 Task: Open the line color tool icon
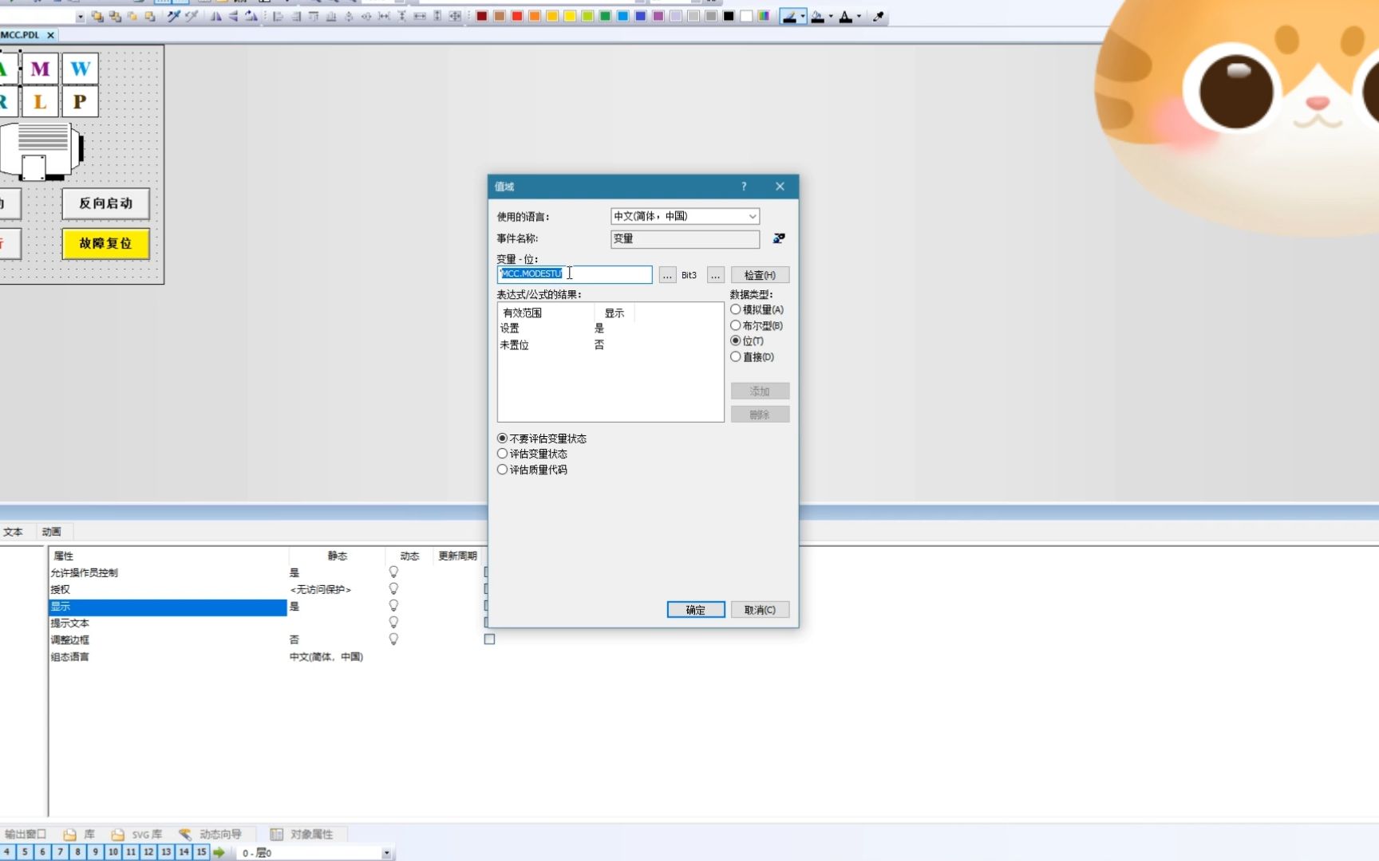pyautogui.click(x=790, y=16)
